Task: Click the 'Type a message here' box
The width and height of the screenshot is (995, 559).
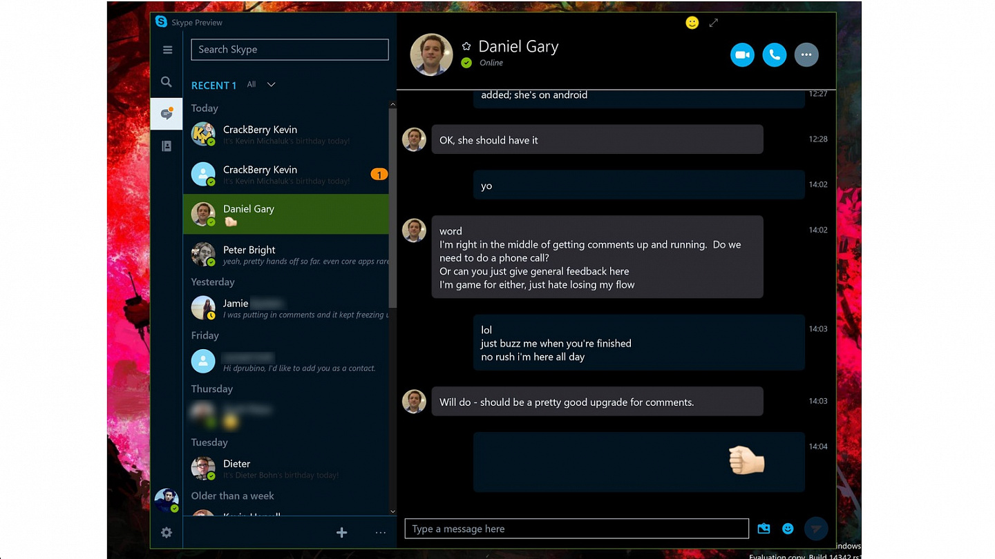Action: [577, 529]
